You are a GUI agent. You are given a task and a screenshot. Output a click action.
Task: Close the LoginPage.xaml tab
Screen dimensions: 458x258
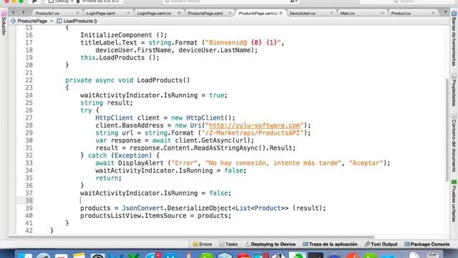click(128, 13)
